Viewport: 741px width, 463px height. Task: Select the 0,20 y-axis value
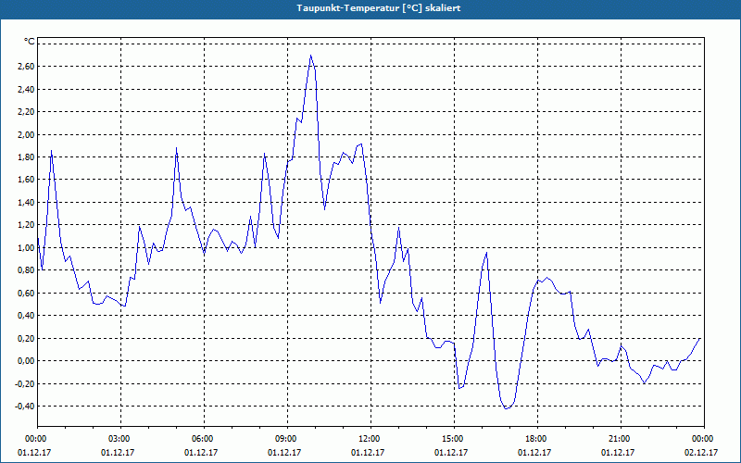point(25,338)
